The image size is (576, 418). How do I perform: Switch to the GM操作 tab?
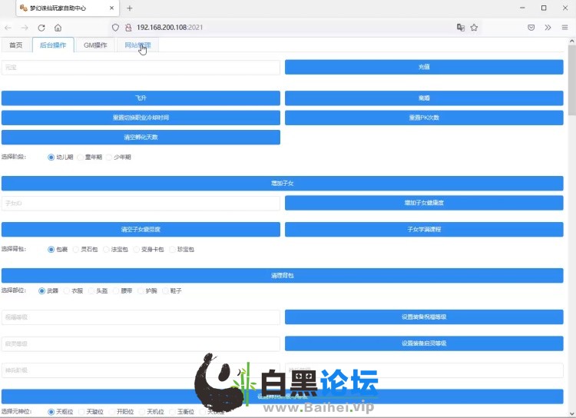coord(95,45)
